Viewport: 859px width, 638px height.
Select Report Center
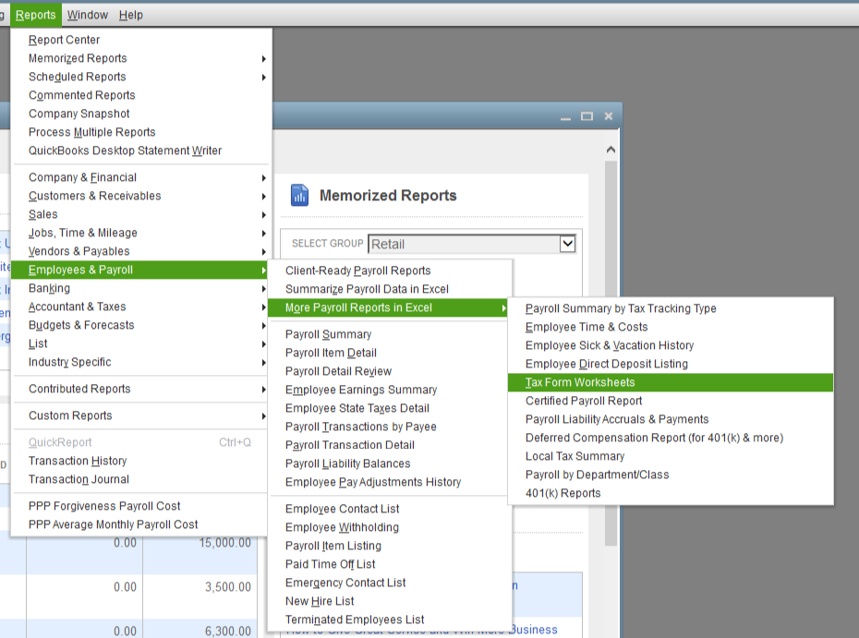point(140,40)
